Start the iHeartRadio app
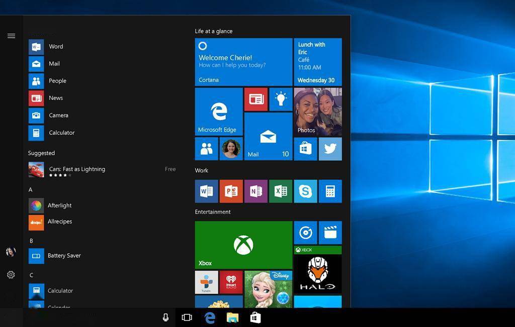 tap(231, 282)
